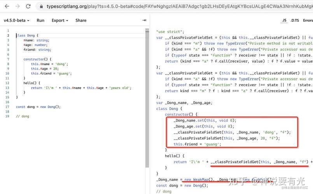
Task: Click line 'friend: string;' in editor
Action: pos(37,50)
